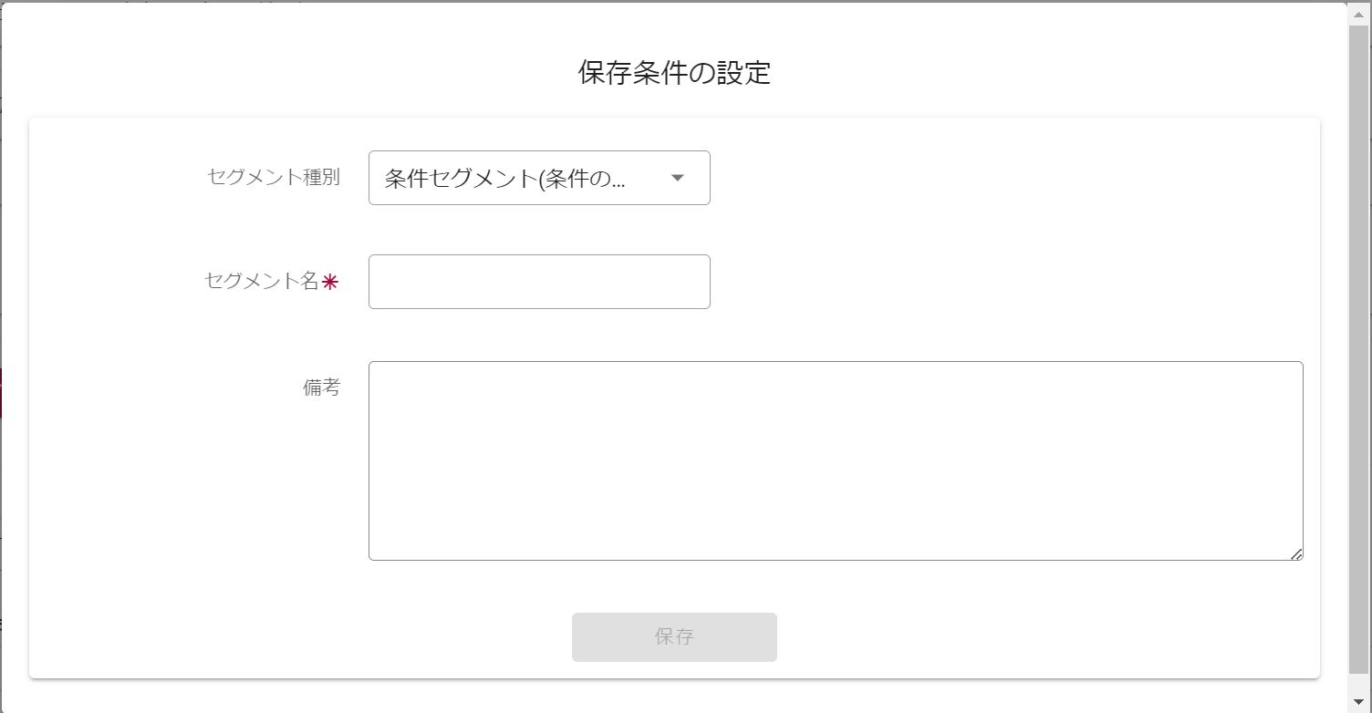Click the red required asterisk icon
Screen dimensions: 1372x713
(x=330, y=283)
